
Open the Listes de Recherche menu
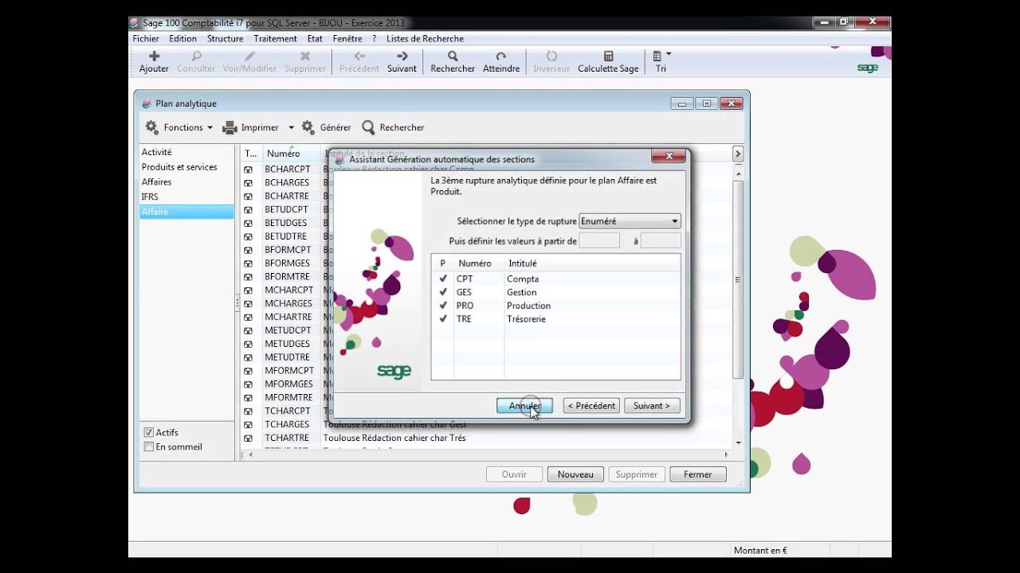point(425,38)
